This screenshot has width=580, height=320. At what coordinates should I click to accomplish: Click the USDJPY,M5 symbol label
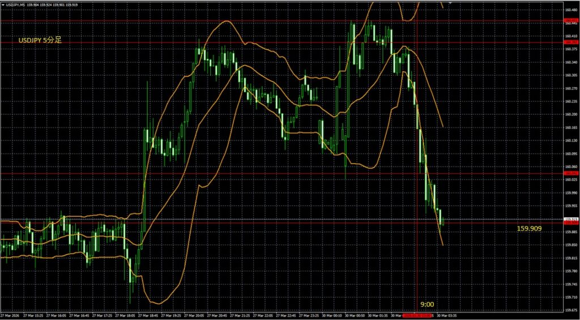tap(15, 5)
